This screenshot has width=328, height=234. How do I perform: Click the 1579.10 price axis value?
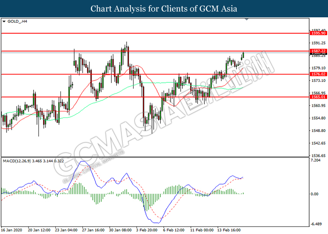point(318,68)
